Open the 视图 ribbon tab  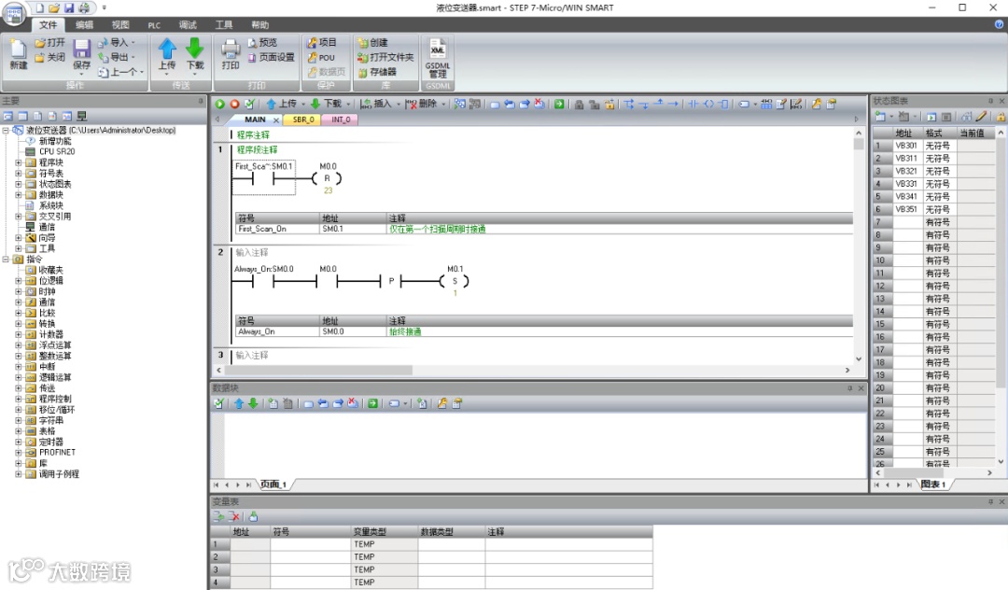click(120, 25)
